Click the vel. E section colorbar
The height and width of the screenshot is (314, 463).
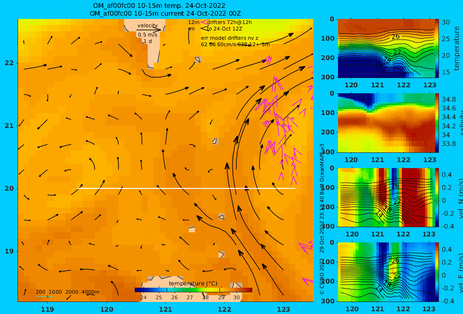coord(437,272)
